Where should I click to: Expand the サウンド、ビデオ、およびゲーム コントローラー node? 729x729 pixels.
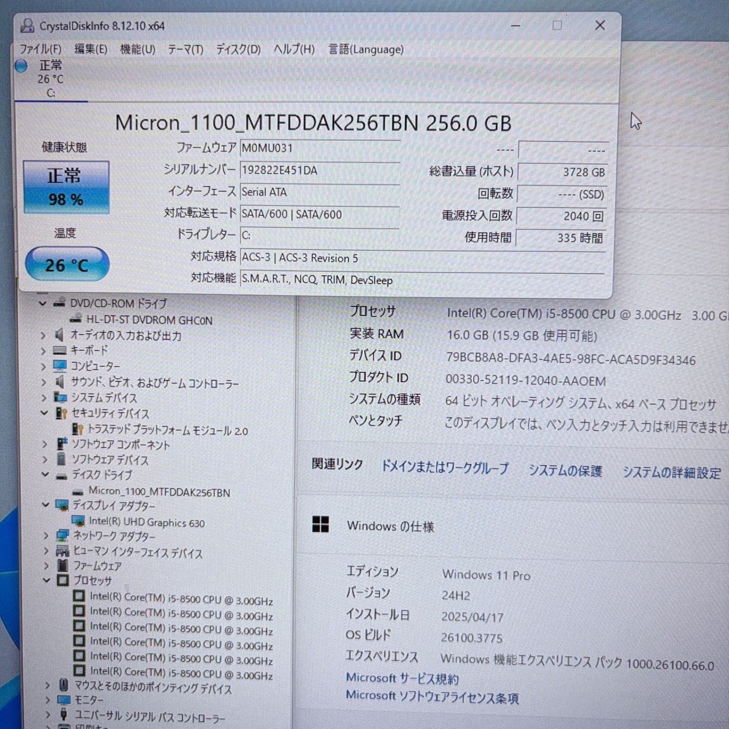[44, 382]
